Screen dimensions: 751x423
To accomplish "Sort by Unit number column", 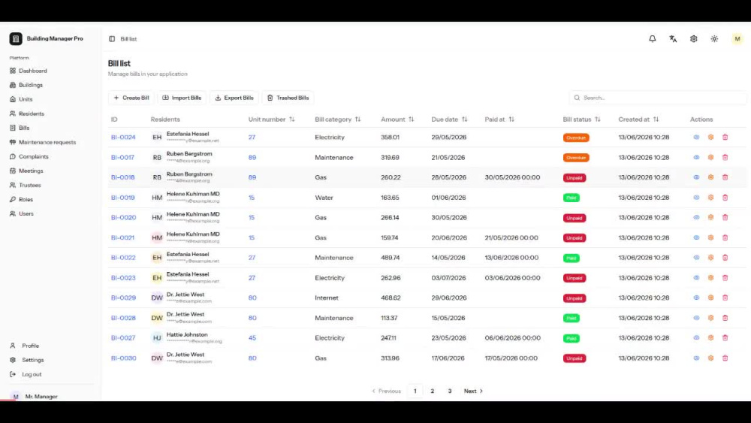I will click(x=272, y=119).
